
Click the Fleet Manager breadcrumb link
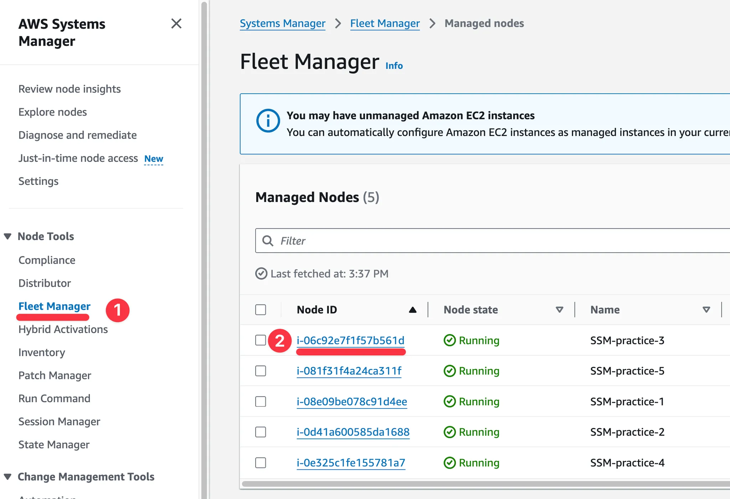385,24
